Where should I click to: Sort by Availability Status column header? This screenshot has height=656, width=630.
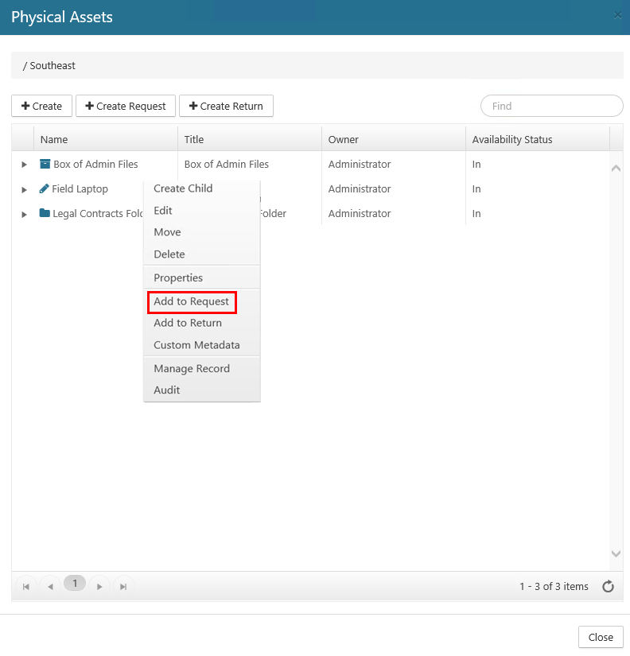pos(512,139)
